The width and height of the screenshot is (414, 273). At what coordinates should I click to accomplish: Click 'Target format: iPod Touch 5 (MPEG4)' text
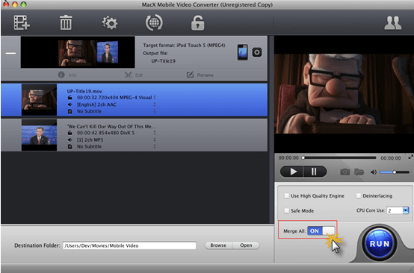[184, 45]
